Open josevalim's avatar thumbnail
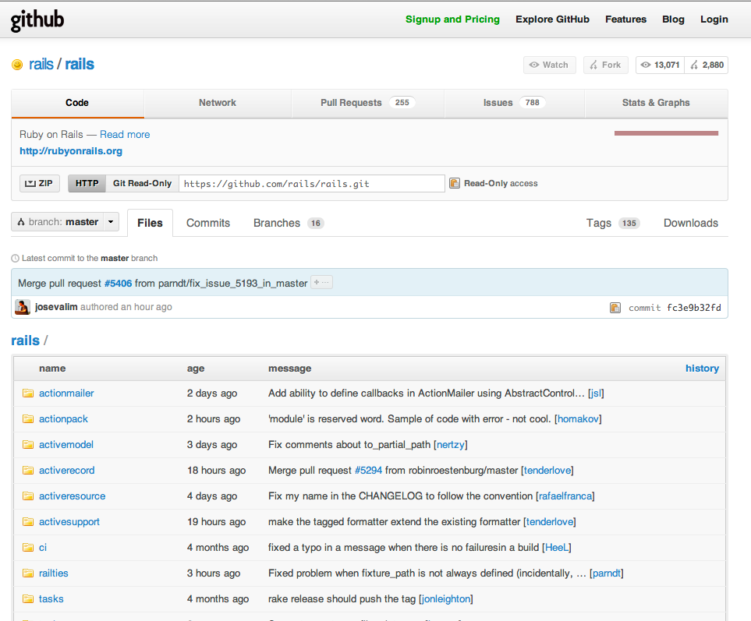 click(23, 307)
